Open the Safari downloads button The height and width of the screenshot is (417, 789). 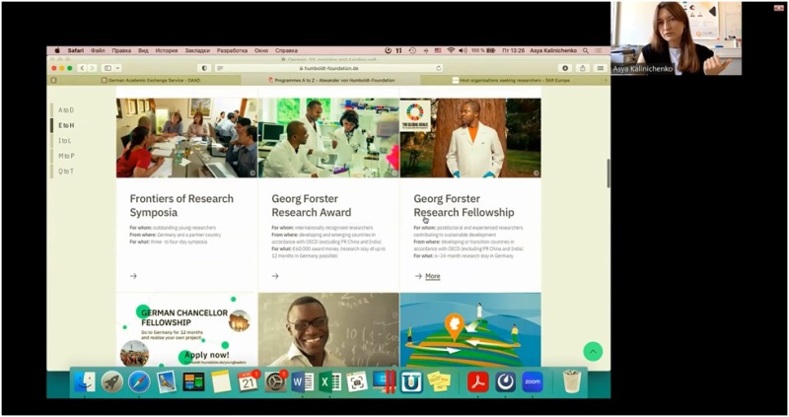pyautogui.click(x=565, y=68)
